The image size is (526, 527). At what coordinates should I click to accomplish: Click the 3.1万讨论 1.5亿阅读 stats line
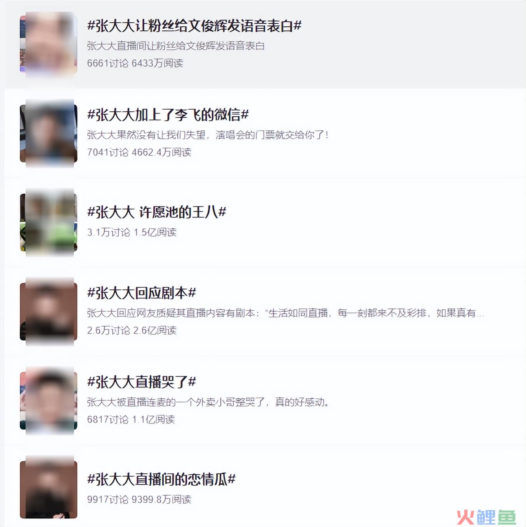click(131, 232)
